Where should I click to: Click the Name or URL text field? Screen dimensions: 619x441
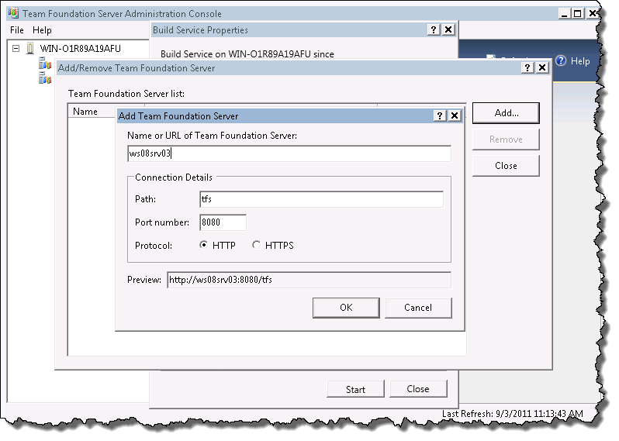coord(289,153)
